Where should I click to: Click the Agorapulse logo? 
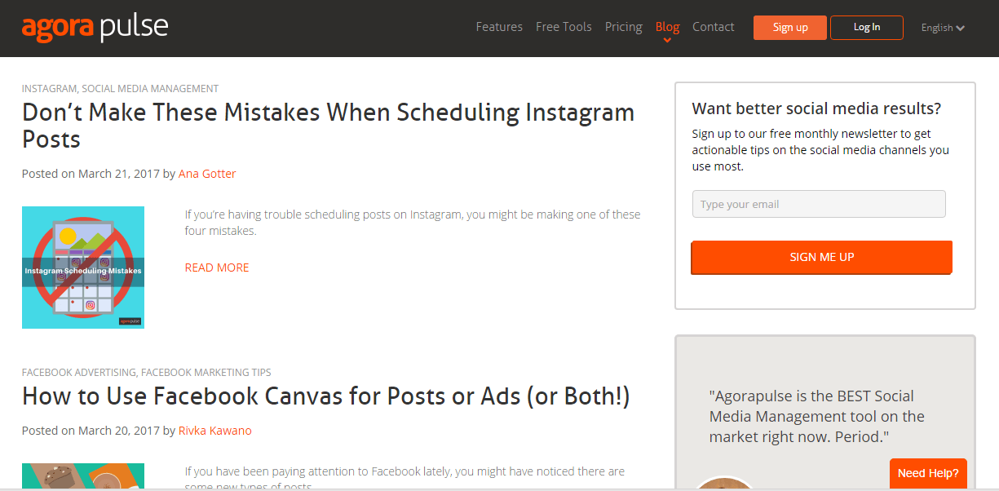[x=95, y=28]
